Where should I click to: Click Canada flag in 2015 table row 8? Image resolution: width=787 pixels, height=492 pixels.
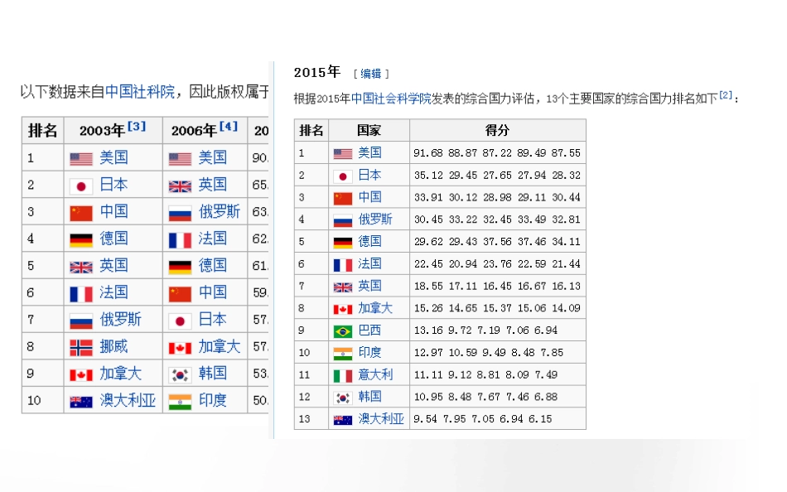click(343, 309)
